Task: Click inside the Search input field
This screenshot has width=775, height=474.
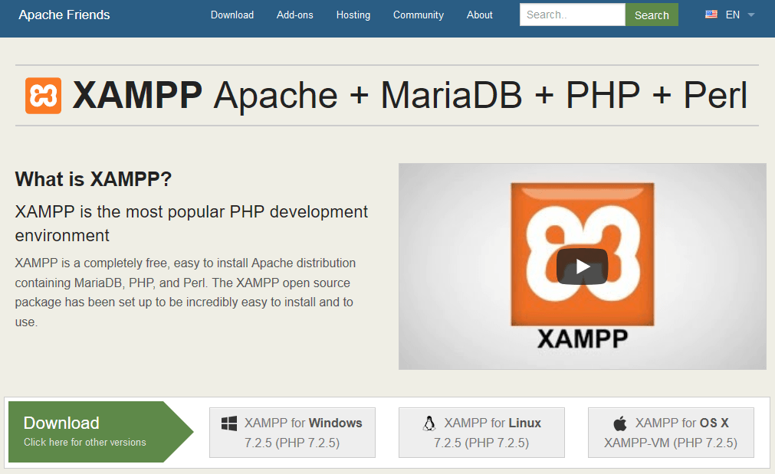Action: 572,15
